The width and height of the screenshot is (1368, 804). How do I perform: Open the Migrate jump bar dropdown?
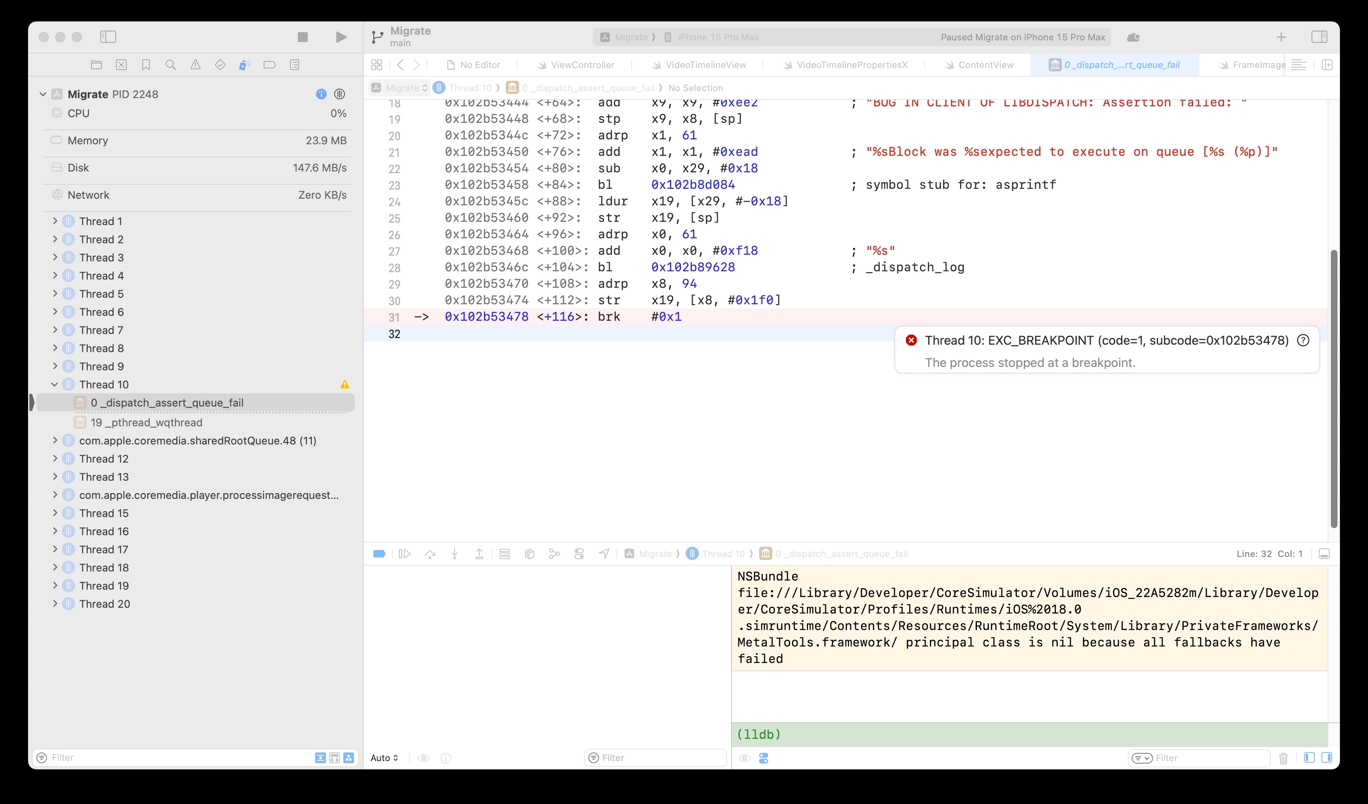pyautogui.click(x=399, y=88)
